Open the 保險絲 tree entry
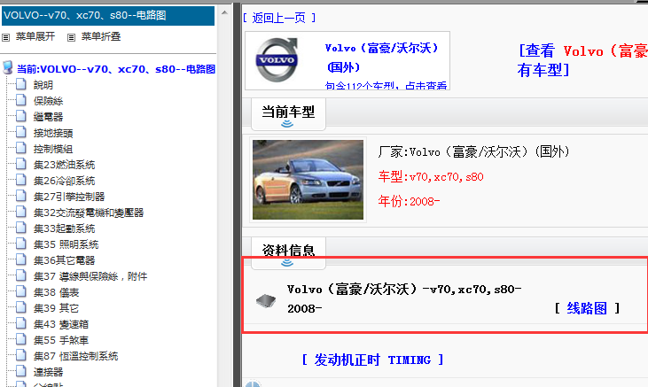This screenshot has width=648, height=387. pos(48,101)
